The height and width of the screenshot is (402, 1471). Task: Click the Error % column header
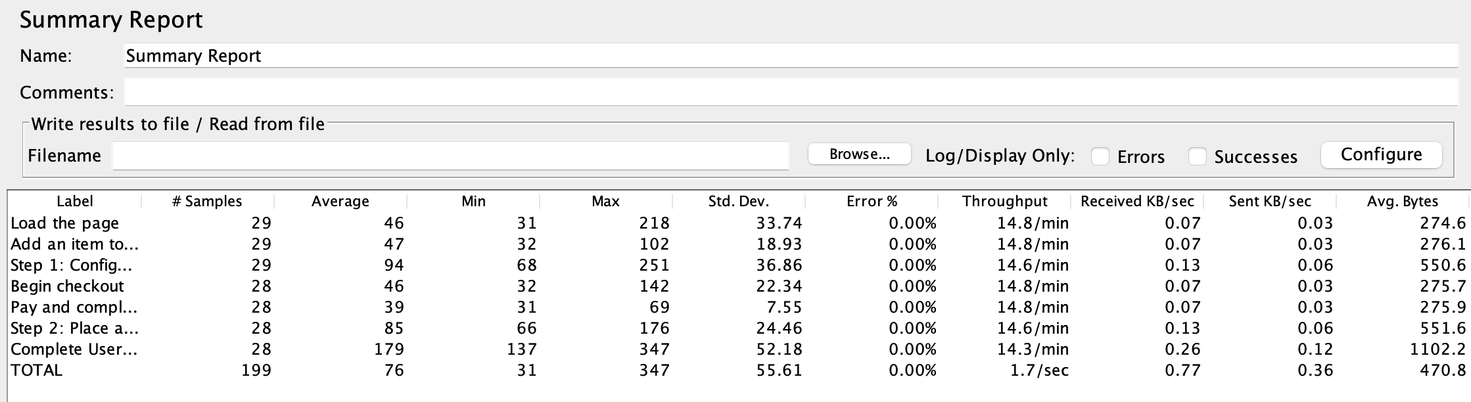pos(872,201)
